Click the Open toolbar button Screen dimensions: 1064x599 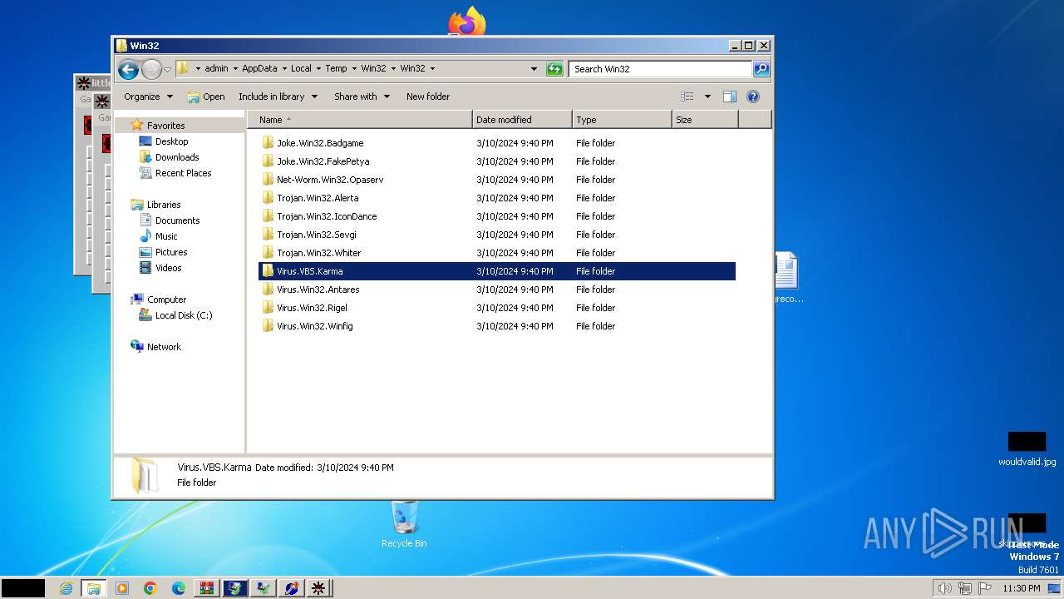pos(205,97)
